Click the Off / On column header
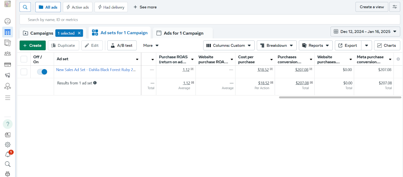The width and height of the screenshot is (403, 177). (x=38, y=59)
